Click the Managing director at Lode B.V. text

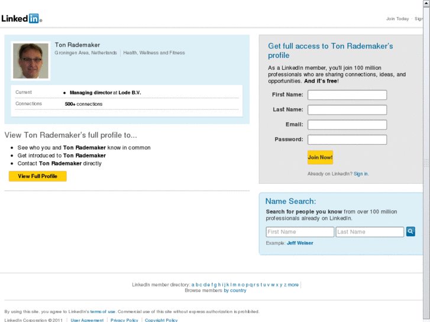click(x=105, y=93)
